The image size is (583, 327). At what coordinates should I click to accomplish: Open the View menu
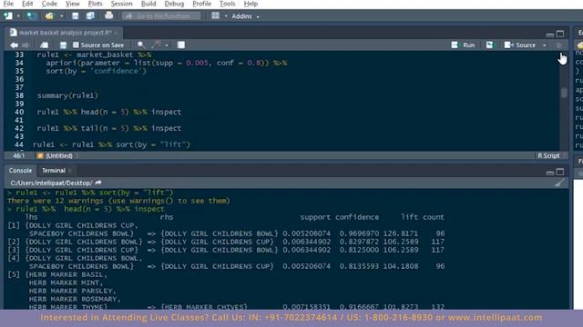tap(73, 4)
